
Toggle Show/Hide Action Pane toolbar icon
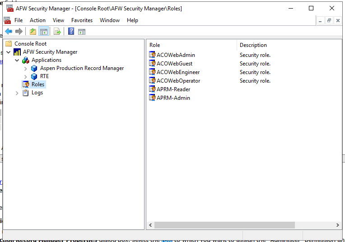[82, 31]
